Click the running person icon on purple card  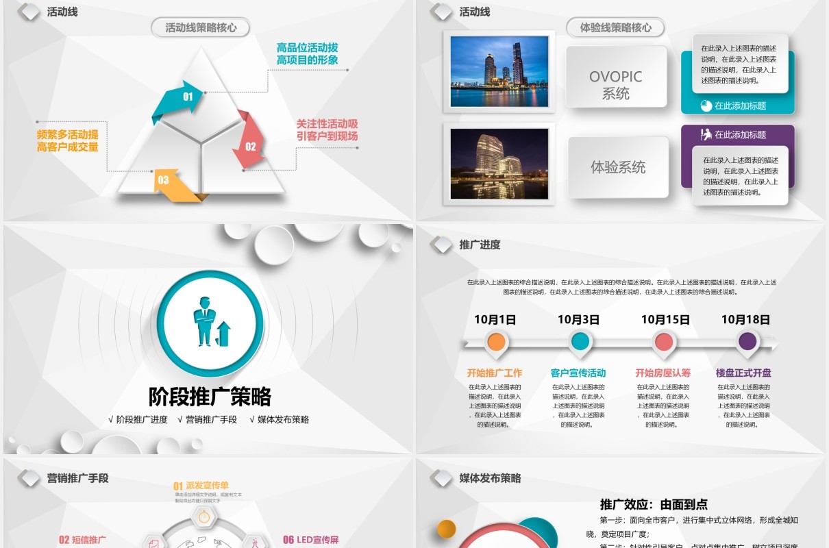706,134
